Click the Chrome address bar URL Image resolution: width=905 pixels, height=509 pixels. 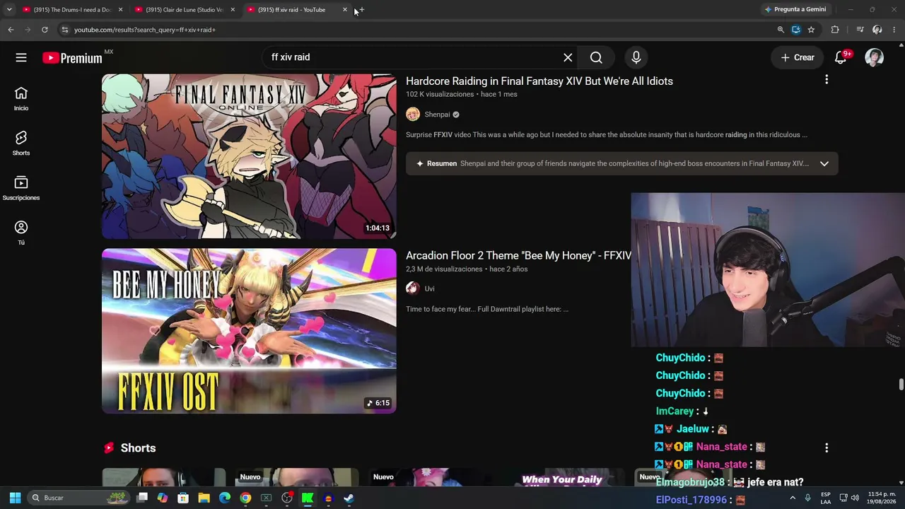click(x=145, y=30)
